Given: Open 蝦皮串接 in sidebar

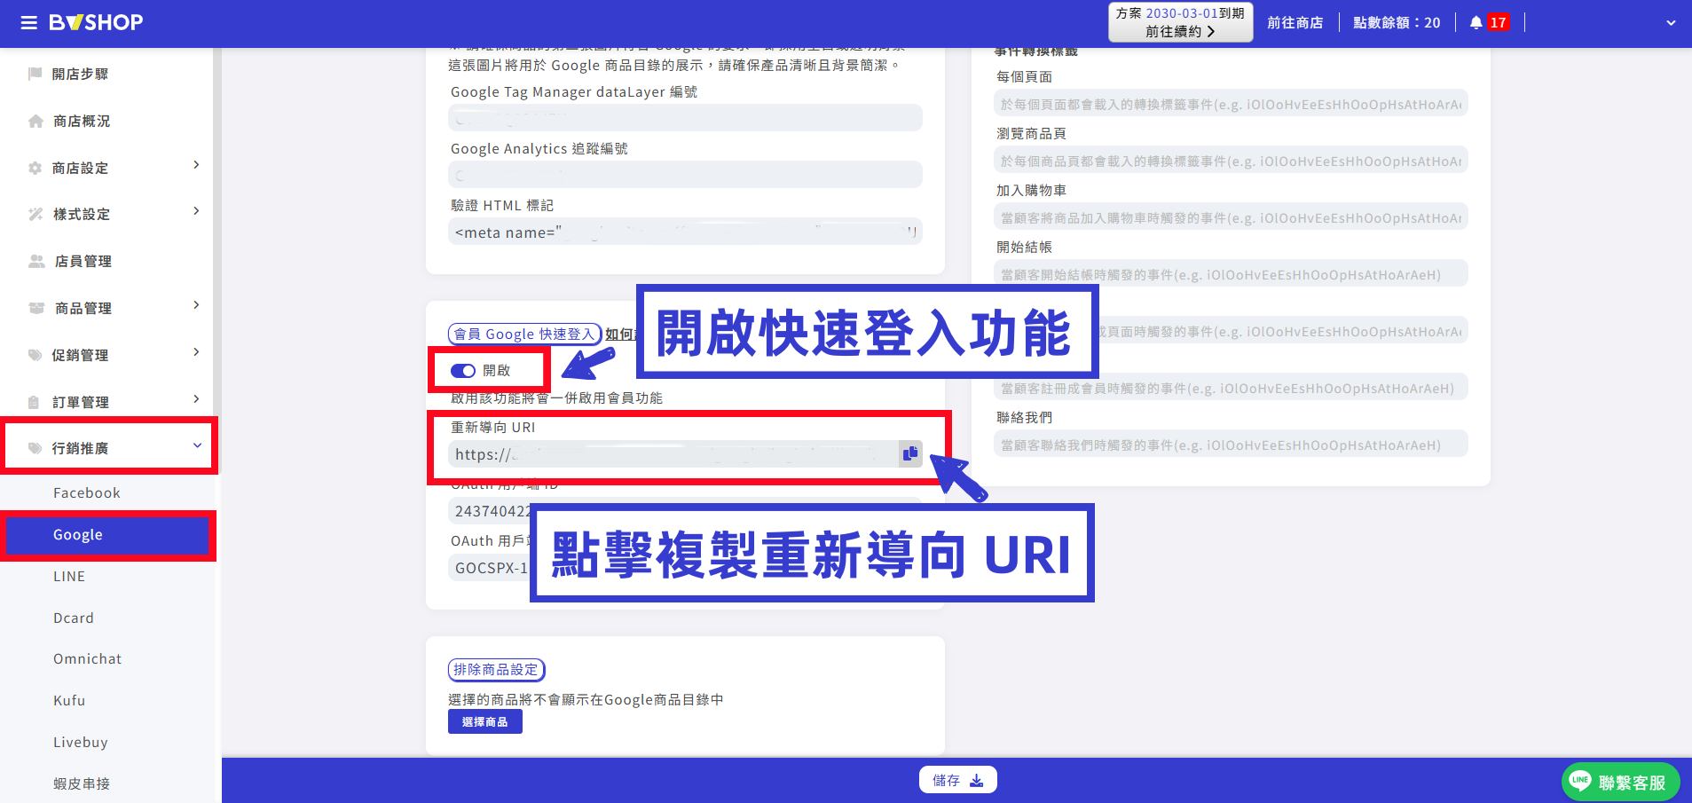Looking at the screenshot, I should tap(82, 784).
